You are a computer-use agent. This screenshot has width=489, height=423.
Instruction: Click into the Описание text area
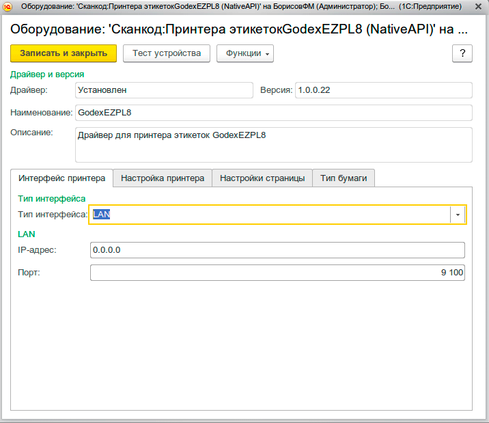click(x=273, y=144)
